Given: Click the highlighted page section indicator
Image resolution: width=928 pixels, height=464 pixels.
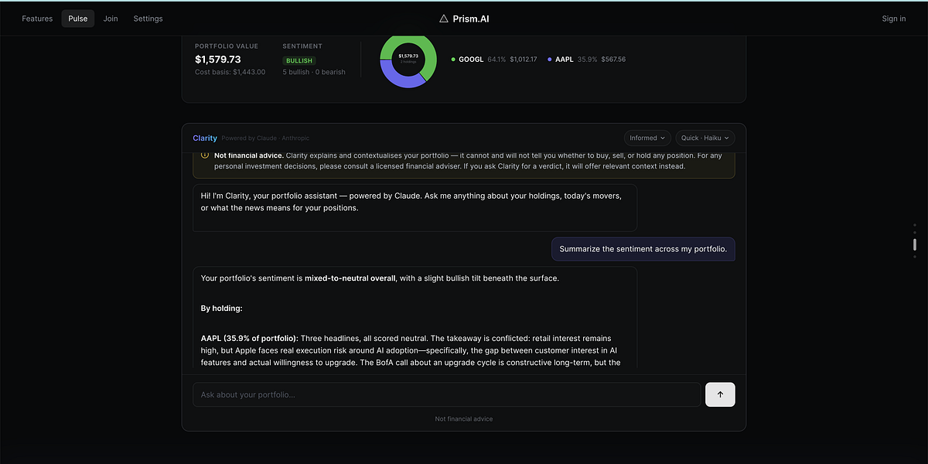Looking at the screenshot, I should click(915, 245).
